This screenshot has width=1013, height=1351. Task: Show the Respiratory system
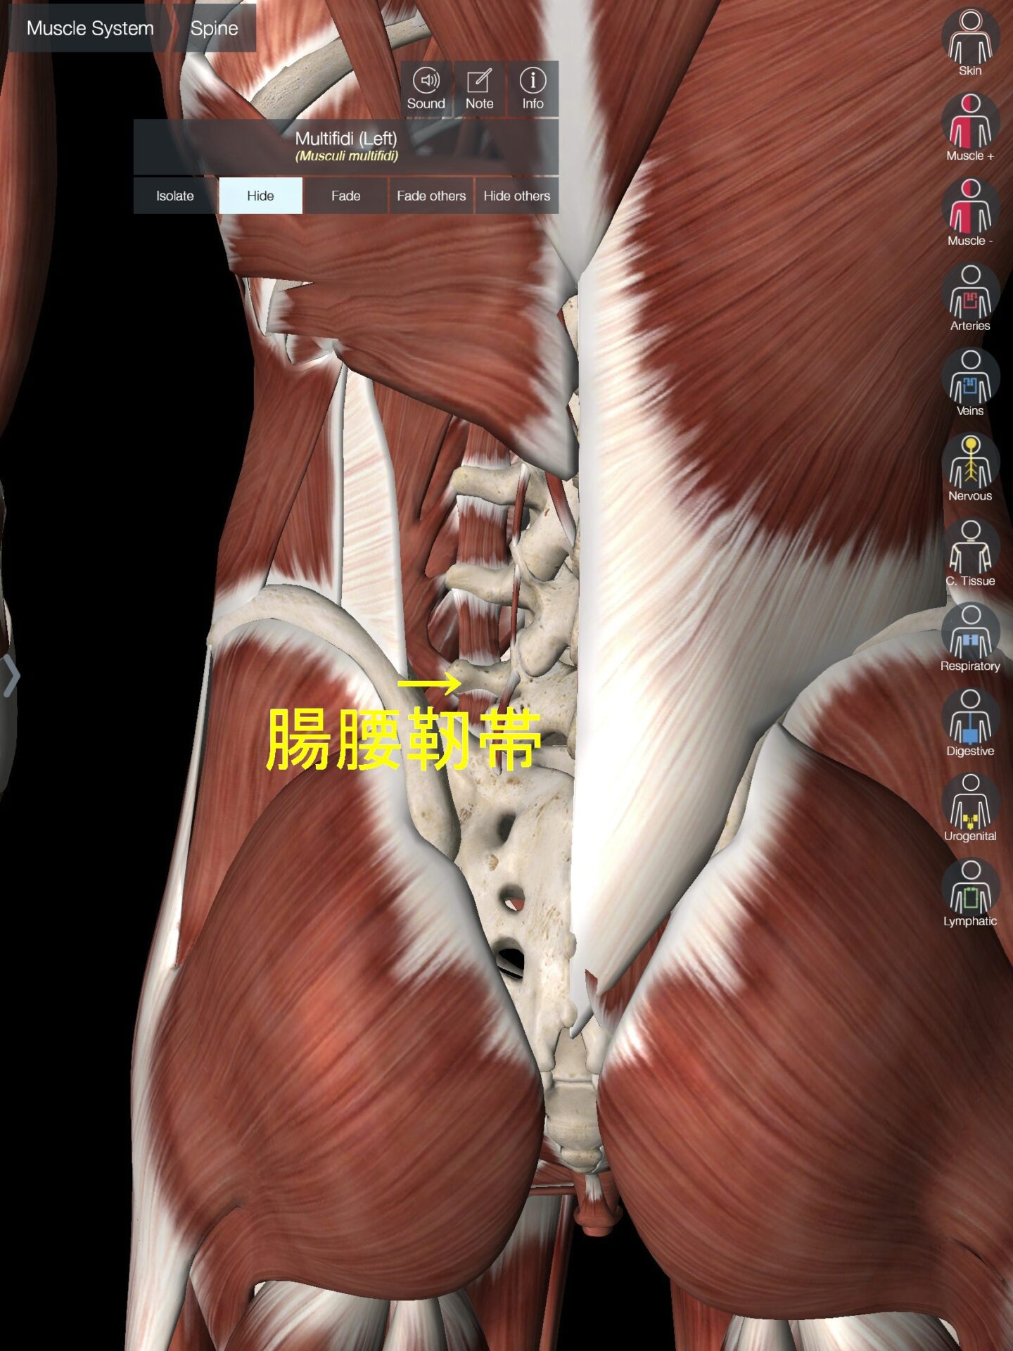(970, 635)
